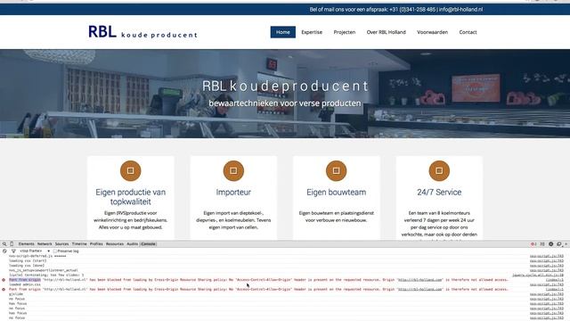
Task: Click the (index):1 link of second error
Action: pos(555,289)
